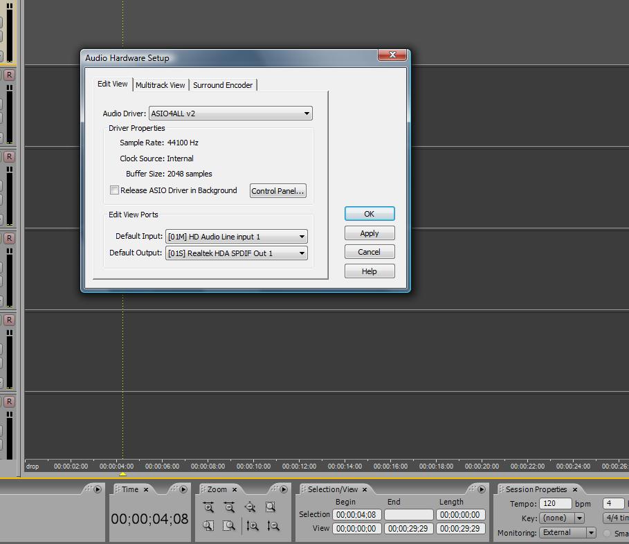Click the Zoom In Vertically icon
The height and width of the screenshot is (544, 629).
point(253,525)
